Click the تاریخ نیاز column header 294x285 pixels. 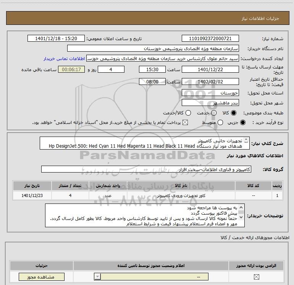(x=32, y=186)
